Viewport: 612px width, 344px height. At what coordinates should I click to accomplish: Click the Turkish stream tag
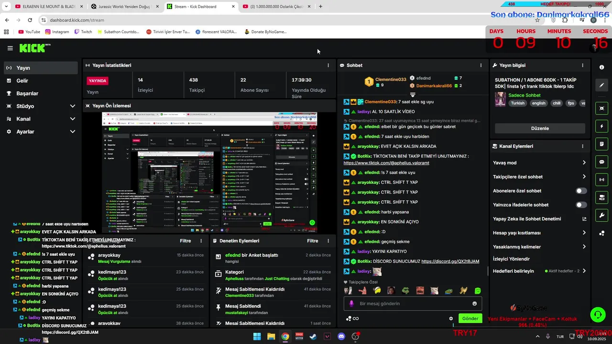(517, 103)
